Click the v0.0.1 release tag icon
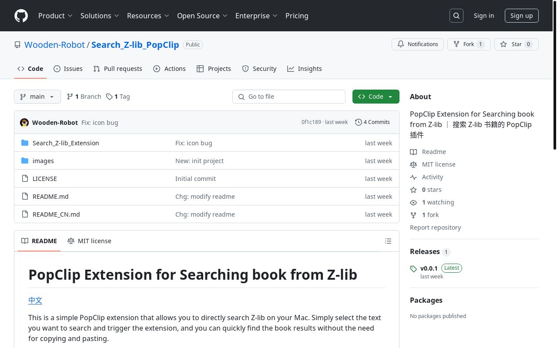The height and width of the screenshot is (348, 557). [x=413, y=269]
